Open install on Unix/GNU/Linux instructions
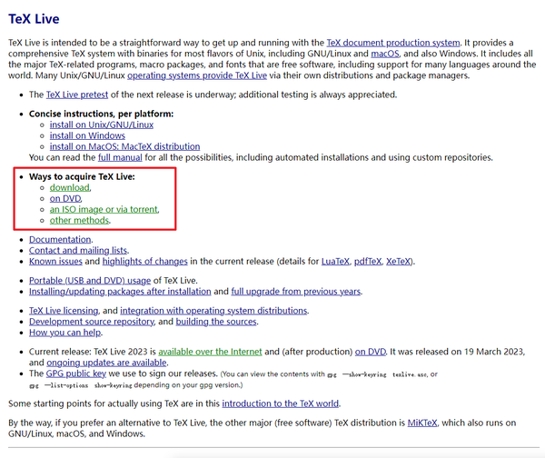 tap(102, 124)
